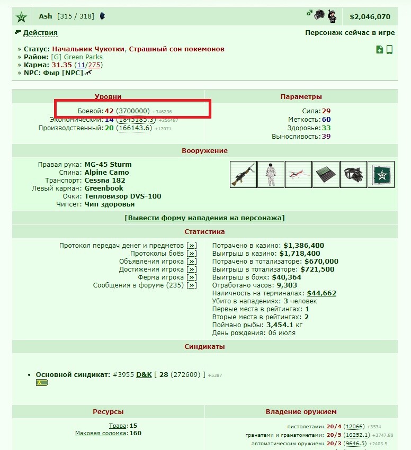411x450 pixels.
Task: Click the male gender symbol icon
Action: [309, 13]
